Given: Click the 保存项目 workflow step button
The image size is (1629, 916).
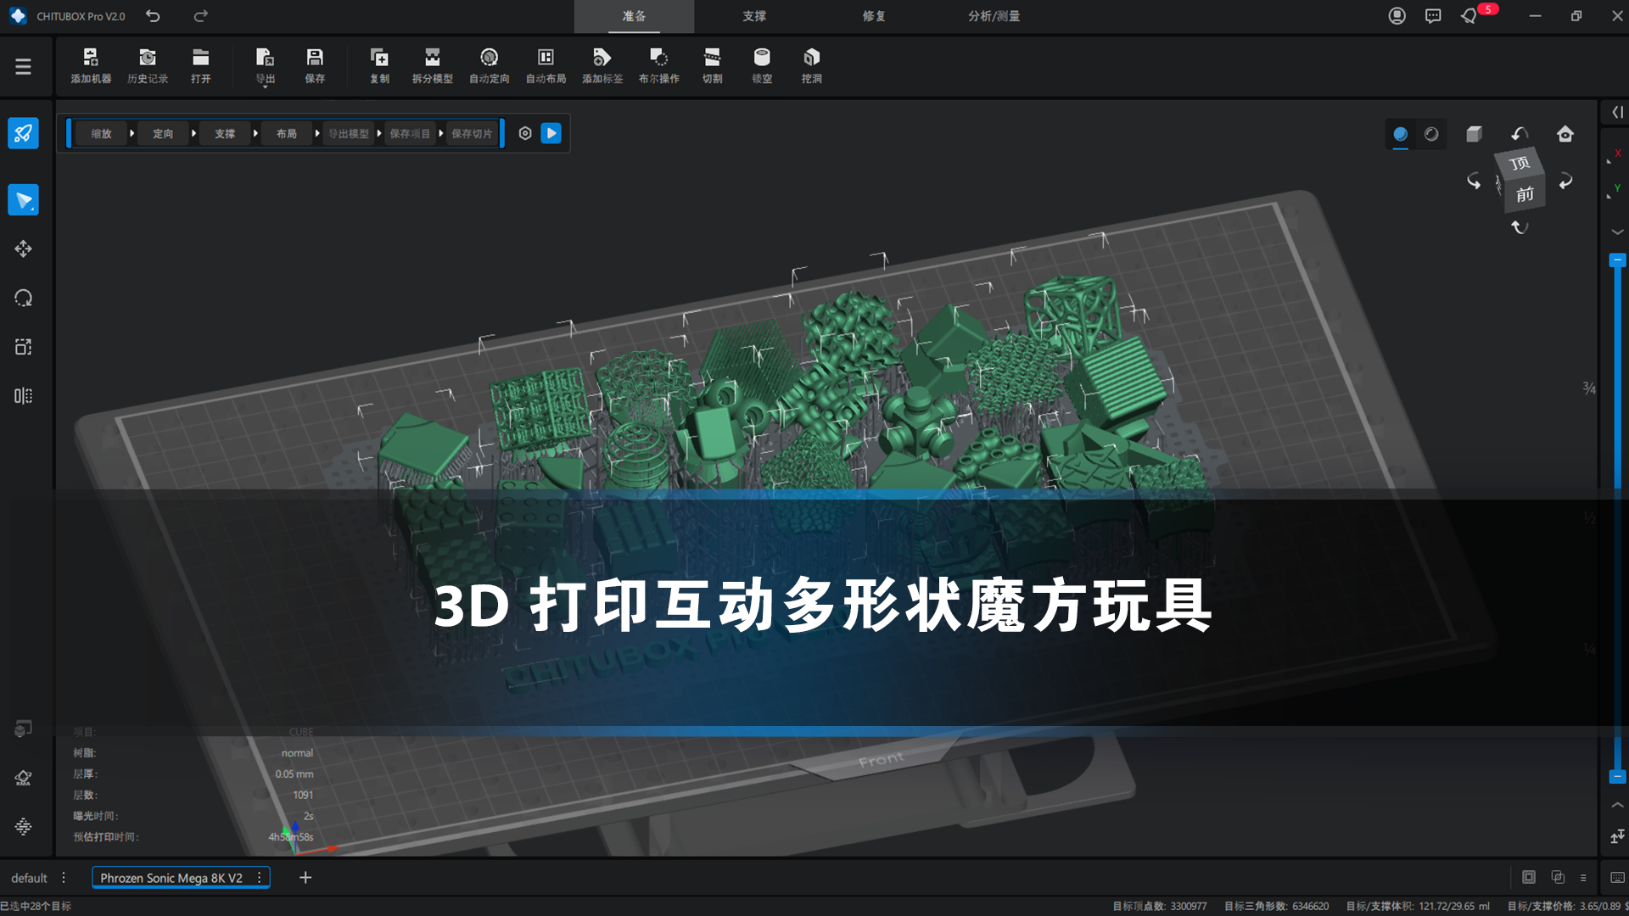Looking at the screenshot, I should coord(410,133).
